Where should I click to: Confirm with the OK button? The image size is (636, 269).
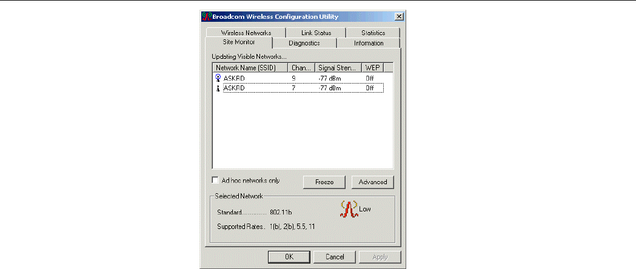[x=289, y=257]
